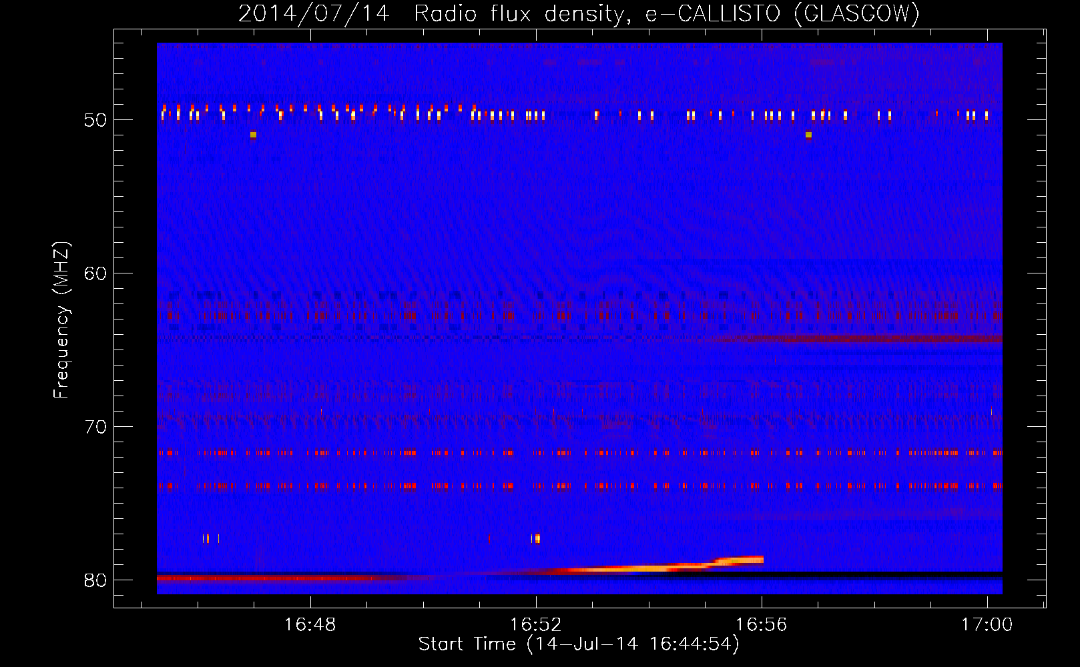The image size is (1080, 667).
Task: Click the 60 frequency tick label
Action: (95, 273)
